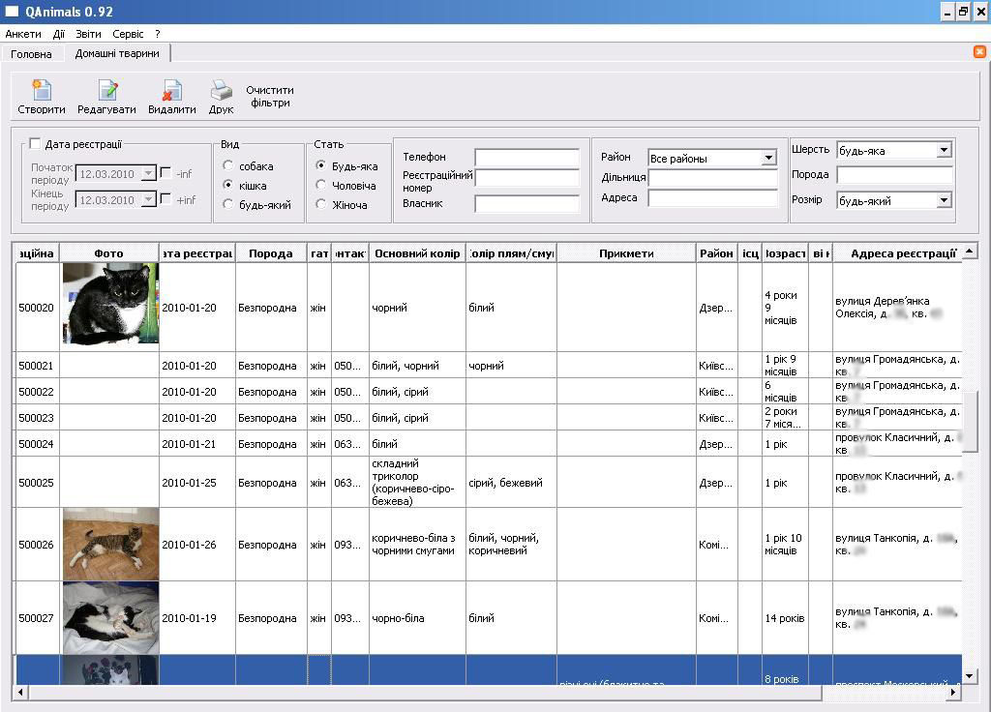Enable the Дата реєстрації checkbox
Screen dimensions: 991x712
tap(36, 144)
